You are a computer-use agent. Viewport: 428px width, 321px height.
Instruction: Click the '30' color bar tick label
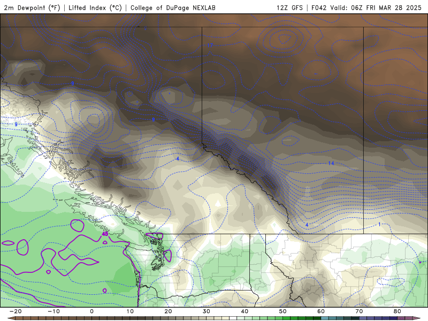[x=207, y=311]
